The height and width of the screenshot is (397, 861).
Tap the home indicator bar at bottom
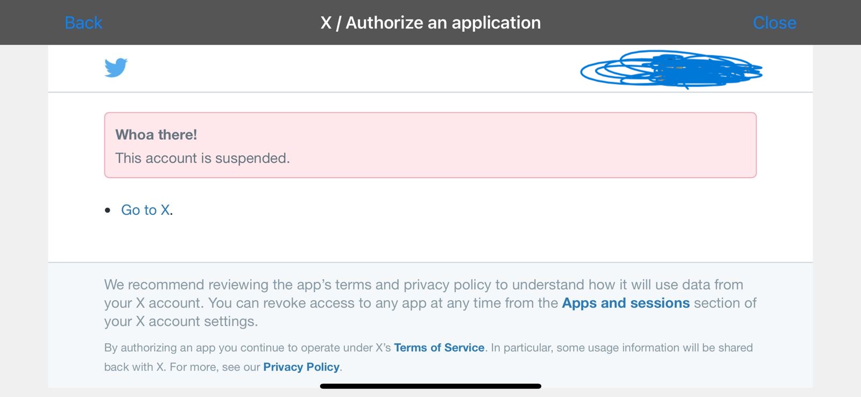click(430, 386)
